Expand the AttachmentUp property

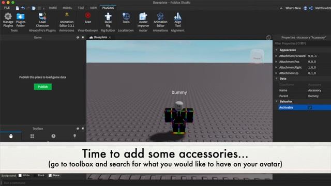[276, 73]
